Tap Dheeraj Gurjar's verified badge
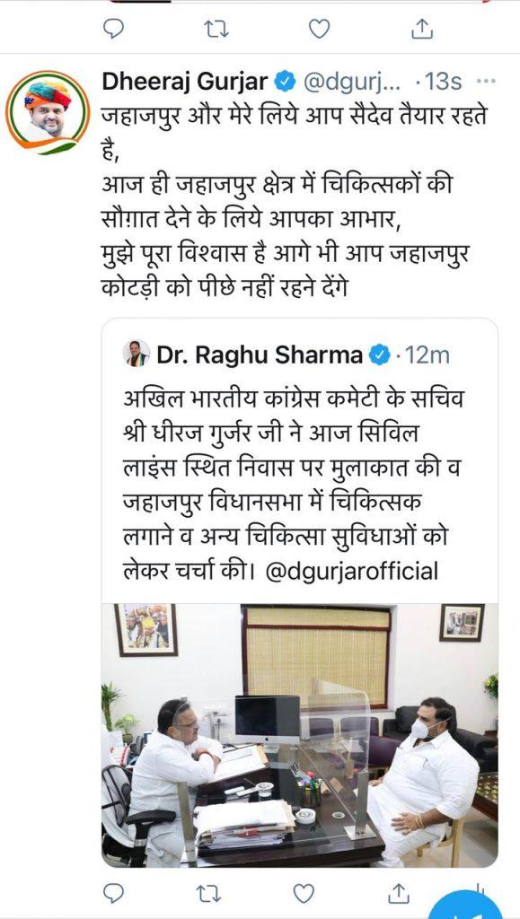 click(285, 82)
